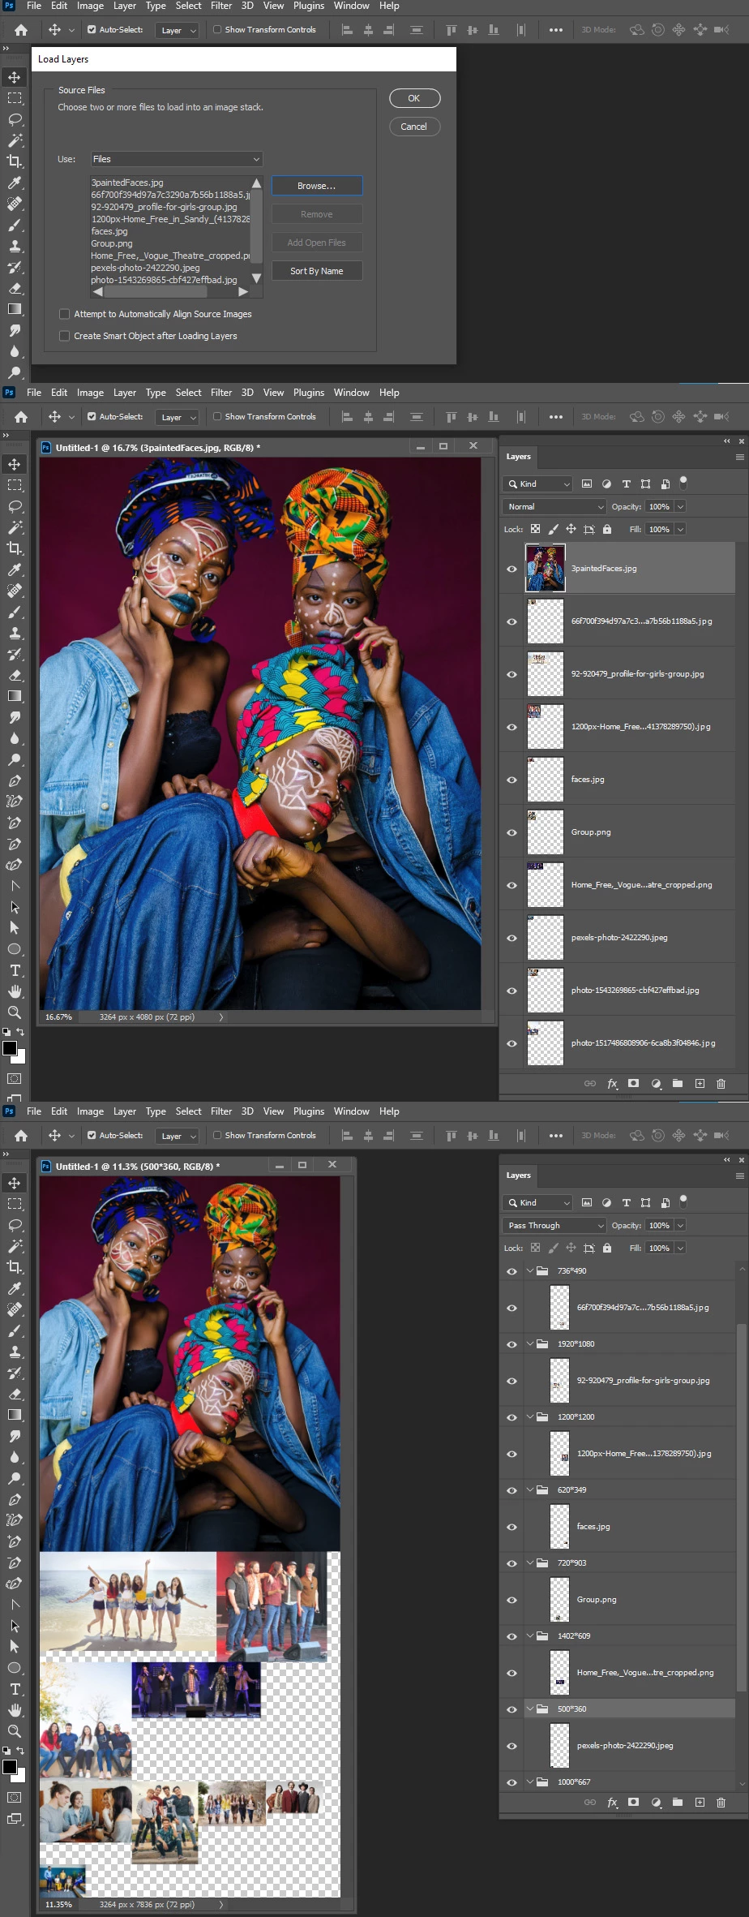Add layer mask in the Pass Through Layers panel
Image resolution: width=749 pixels, height=1917 pixels.
coord(633,1803)
